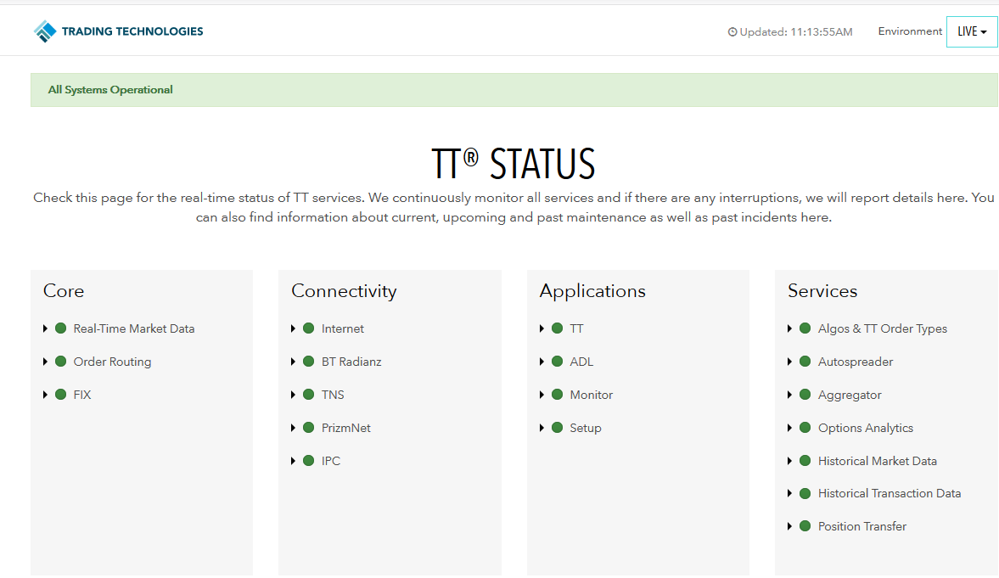The image size is (999, 578).
Task: Select the Real-Time Market Data label
Action: pos(134,328)
